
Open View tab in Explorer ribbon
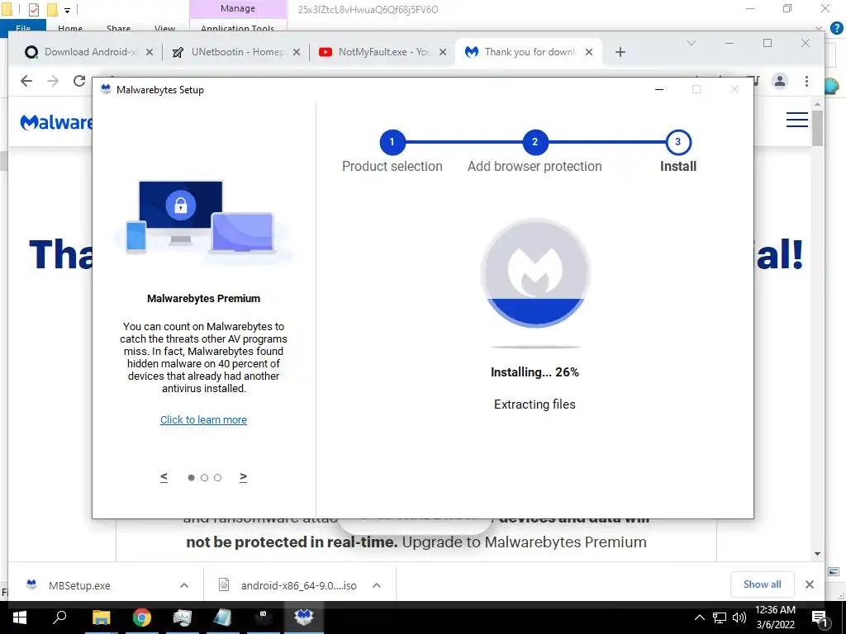pos(164,27)
